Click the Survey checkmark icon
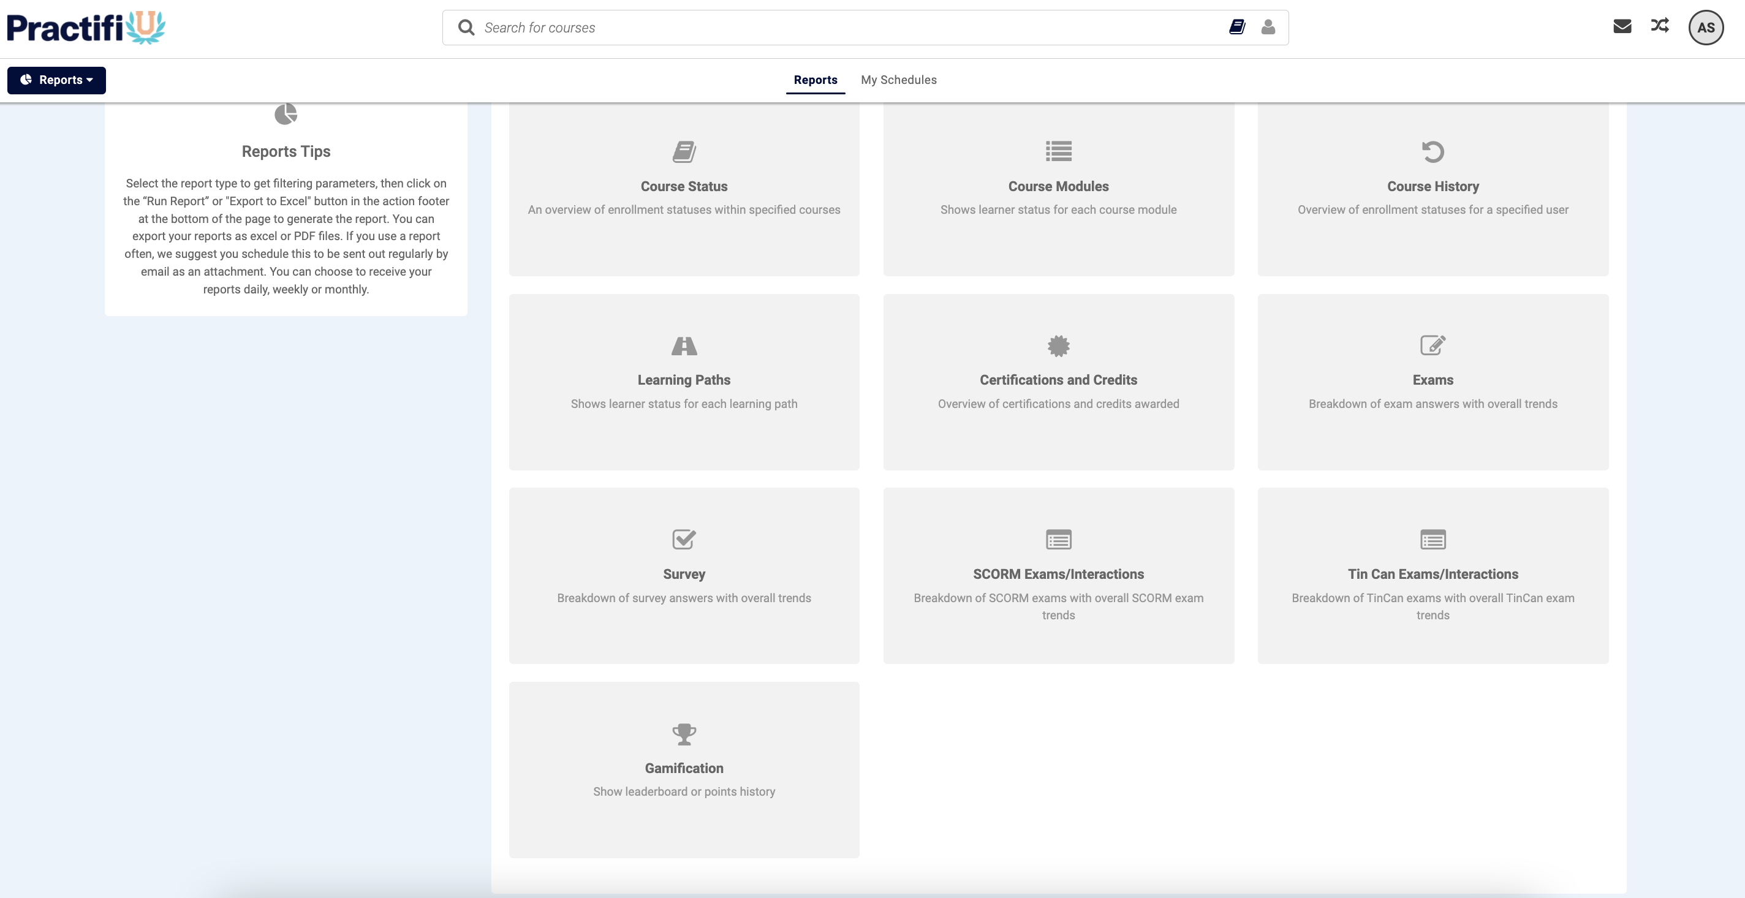Image resolution: width=1745 pixels, height=898 pixels. tap(684, 539)
